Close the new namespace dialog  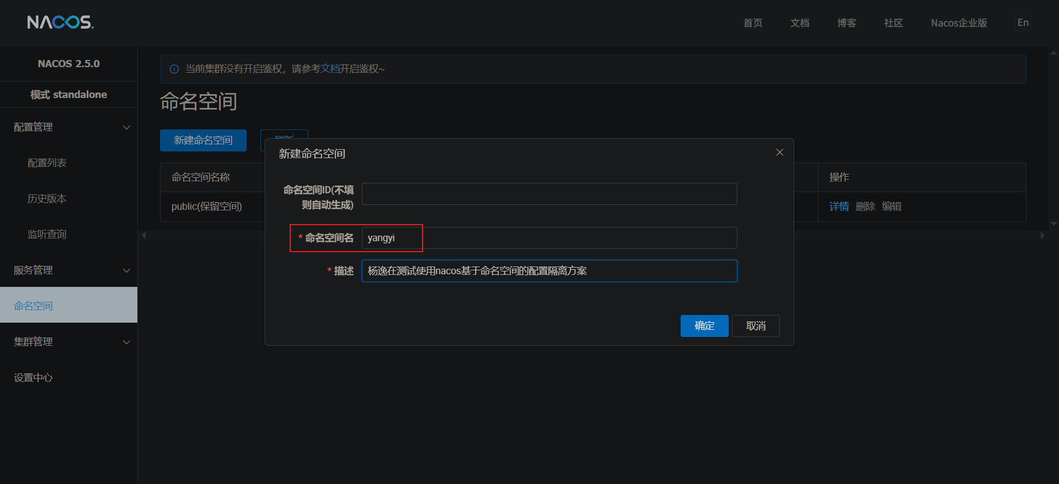(779, 153)
